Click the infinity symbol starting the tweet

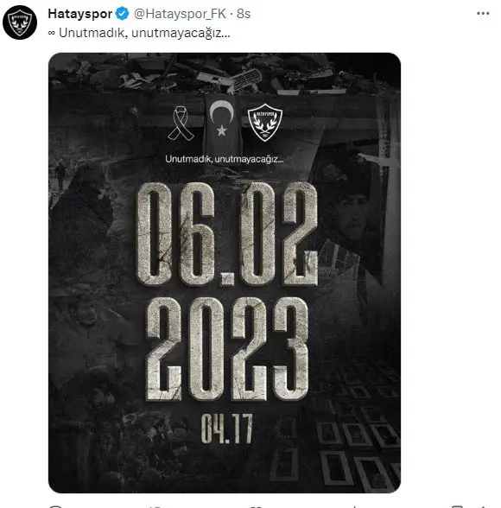[x=52, y=33]
